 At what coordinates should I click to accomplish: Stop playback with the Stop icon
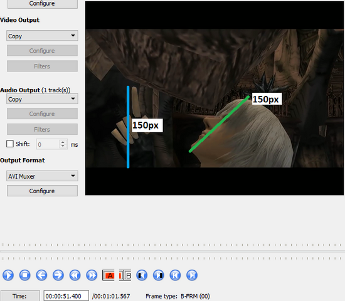(x=25, y=275)
